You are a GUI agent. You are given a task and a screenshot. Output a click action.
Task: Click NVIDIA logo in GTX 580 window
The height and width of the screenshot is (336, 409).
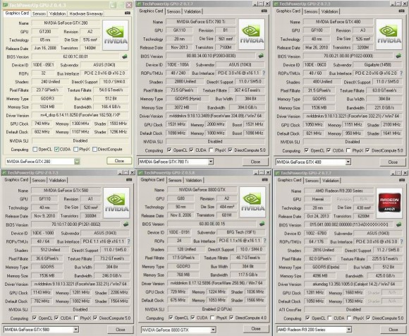[116, 203]
